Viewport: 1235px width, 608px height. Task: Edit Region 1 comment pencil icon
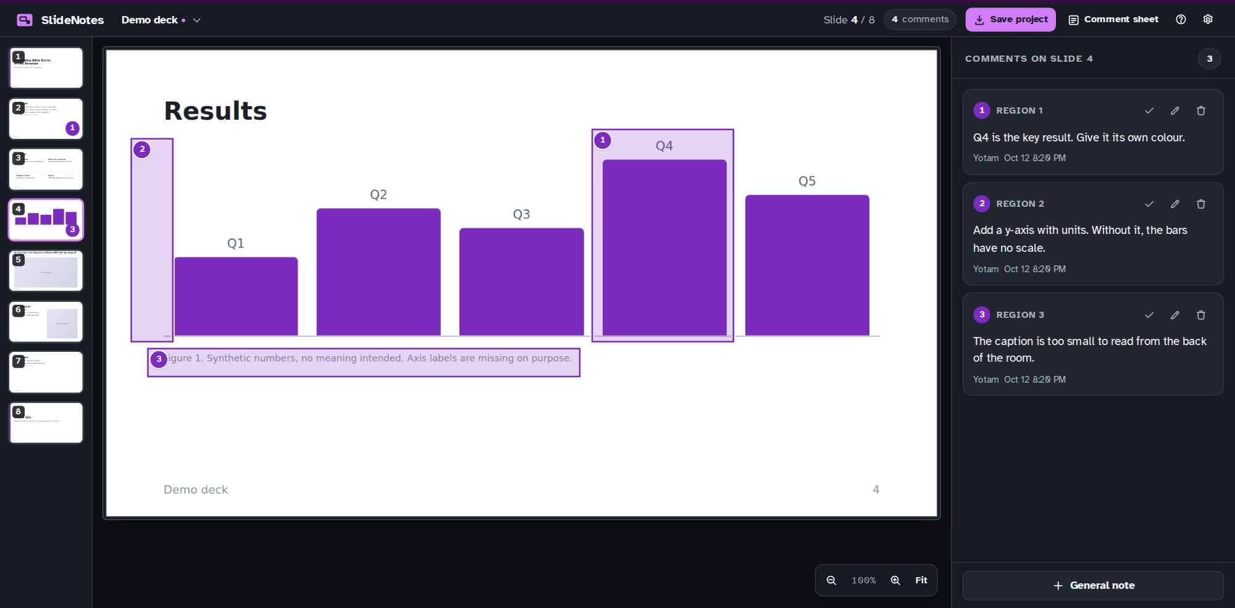(1175, 110)
